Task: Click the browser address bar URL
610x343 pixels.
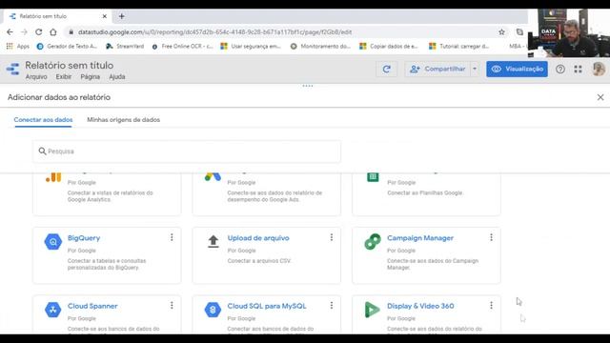Action: pos(214,32)
